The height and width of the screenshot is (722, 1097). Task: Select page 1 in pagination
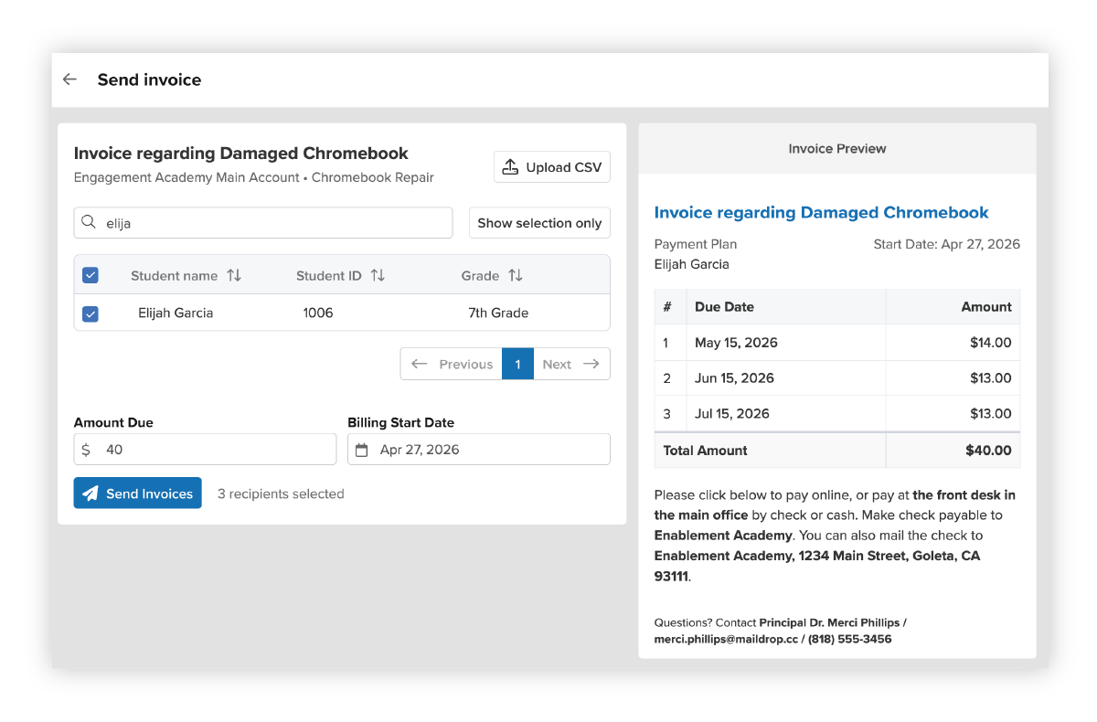517,364
